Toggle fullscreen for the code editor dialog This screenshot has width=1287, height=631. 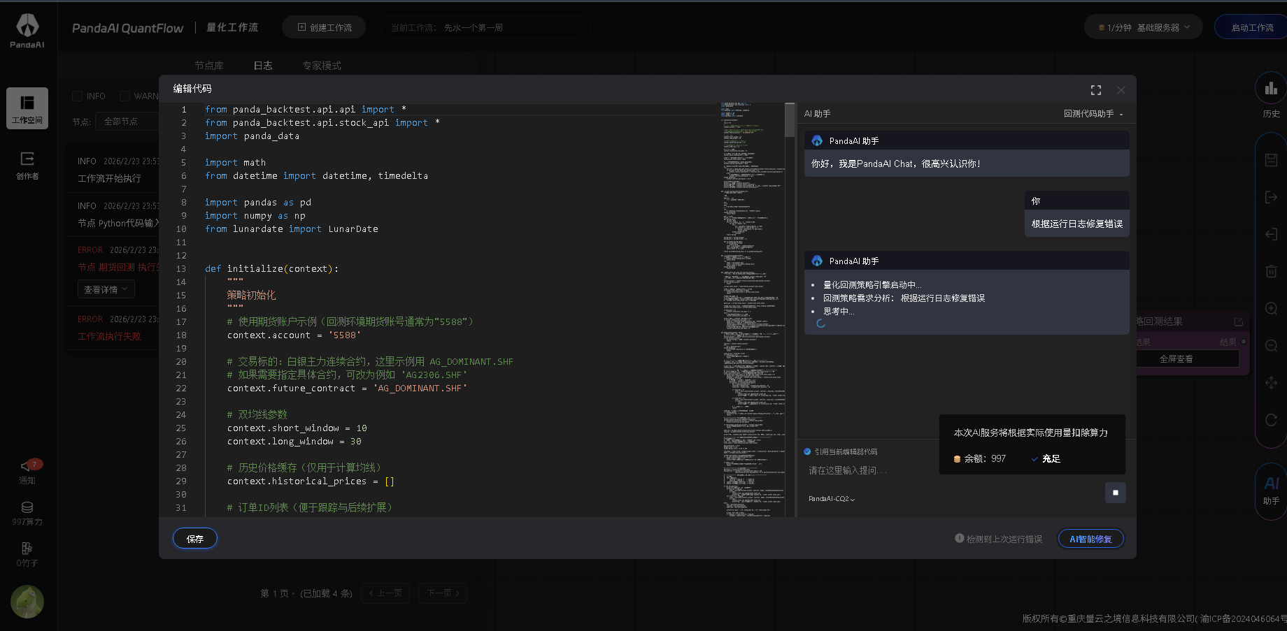click(1096, 90)
